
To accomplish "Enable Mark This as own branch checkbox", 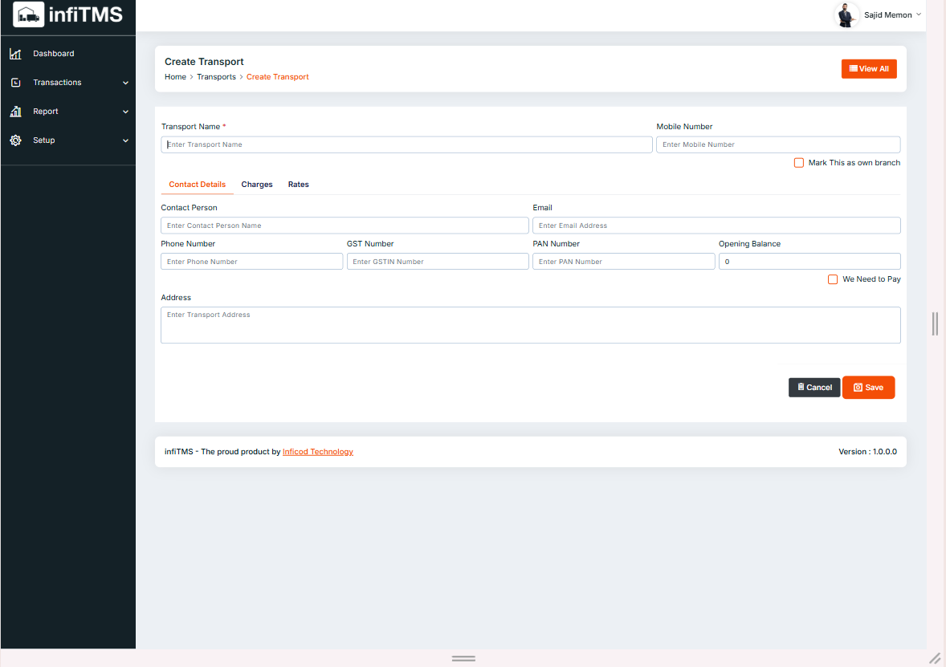I will point(799,163).
